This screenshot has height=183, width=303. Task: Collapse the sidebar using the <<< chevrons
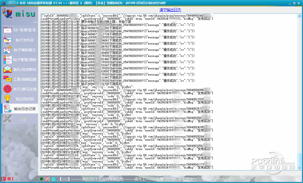tap(35, 22)
